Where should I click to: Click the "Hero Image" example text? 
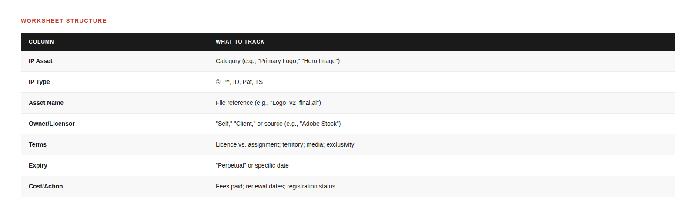(x=320, y=61)
